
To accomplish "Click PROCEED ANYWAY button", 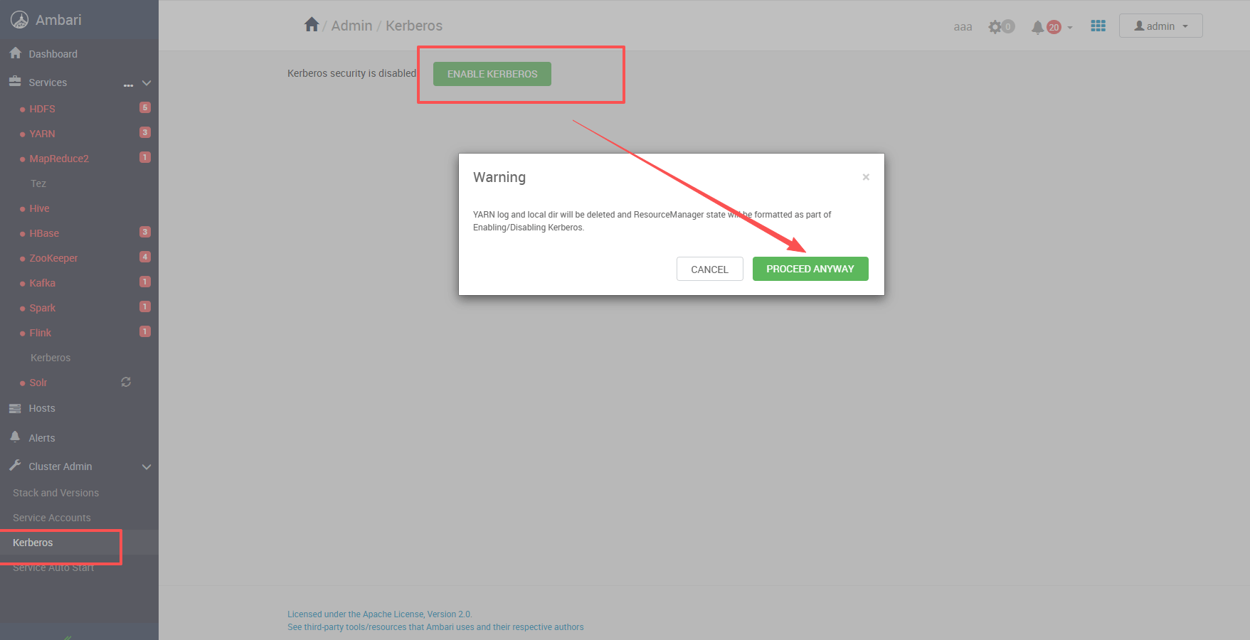I will 810,269.
